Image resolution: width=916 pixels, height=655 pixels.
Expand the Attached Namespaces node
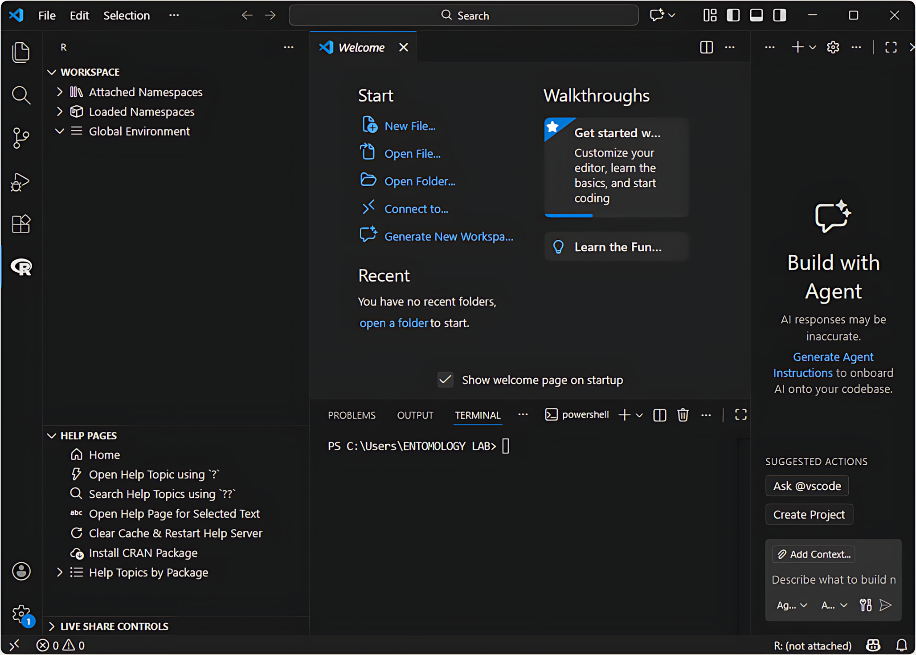coord(60,92)
